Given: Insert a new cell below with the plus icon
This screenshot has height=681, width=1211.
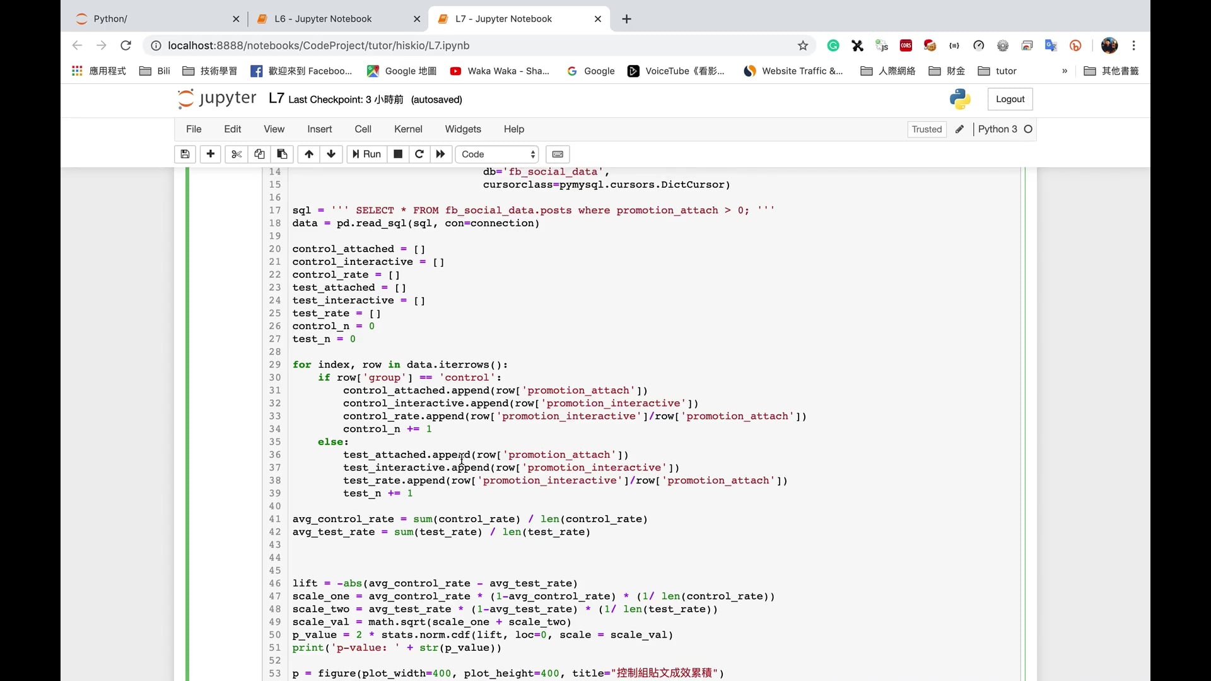Looking at the screenshot, I should (x=211, y=154).
